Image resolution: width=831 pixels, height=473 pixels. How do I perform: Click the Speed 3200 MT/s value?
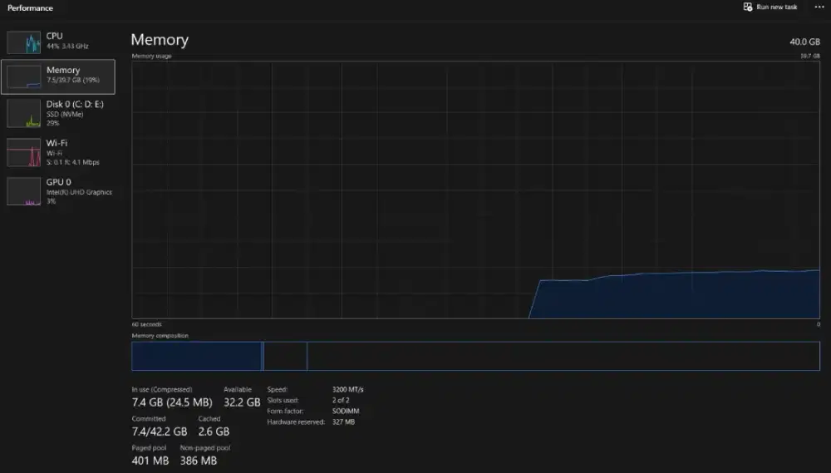(347, 389)
